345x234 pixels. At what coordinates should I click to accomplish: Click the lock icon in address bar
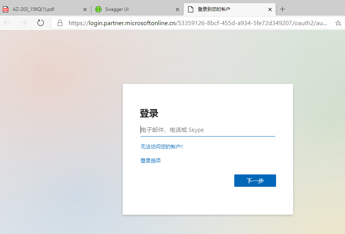pyautogui.click(x=60, y=23)
